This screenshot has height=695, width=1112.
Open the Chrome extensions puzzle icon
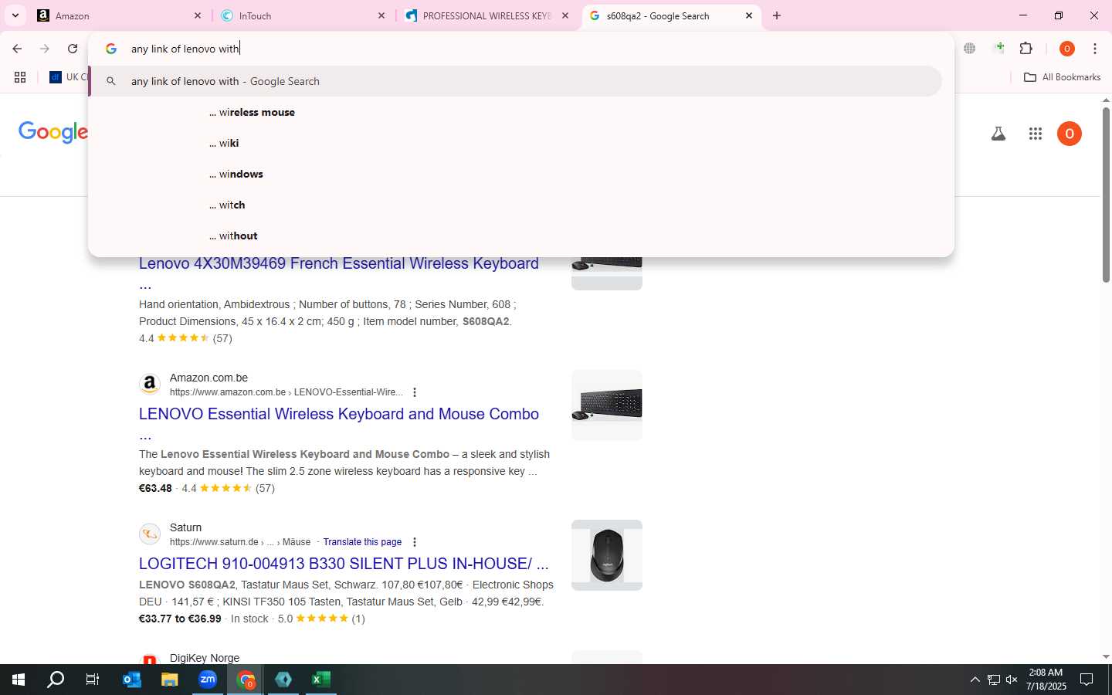click(1026, 49)
